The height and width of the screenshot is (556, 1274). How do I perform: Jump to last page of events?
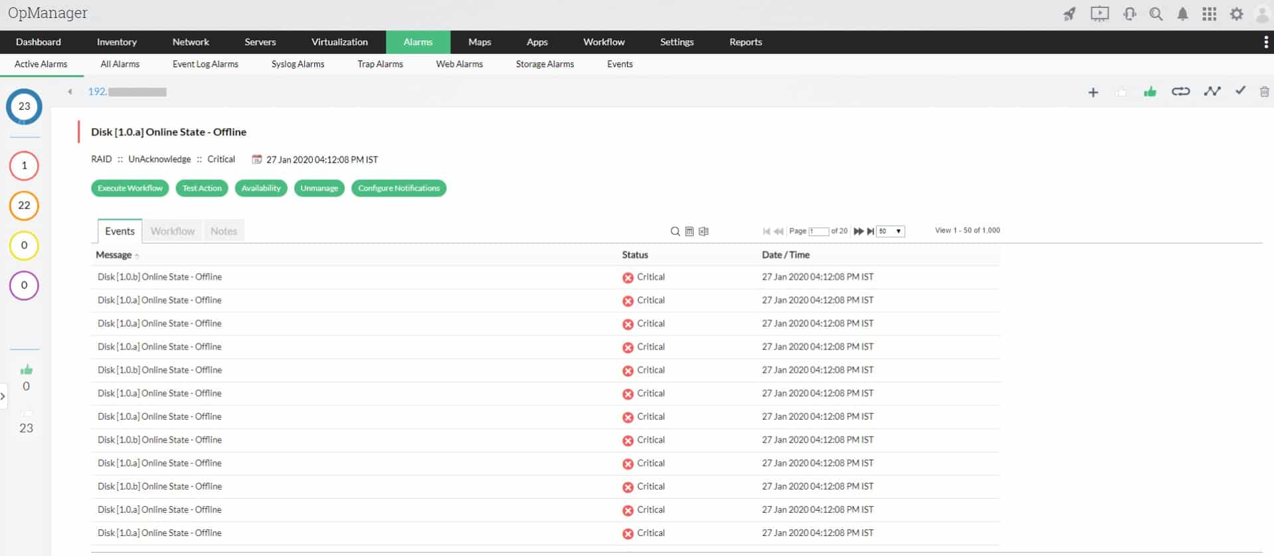click(870, 231)
